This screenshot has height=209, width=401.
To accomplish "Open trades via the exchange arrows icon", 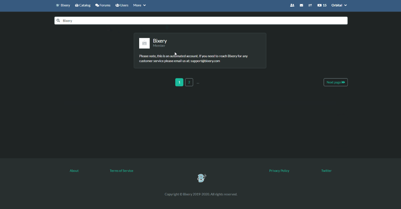I will [x=310, y=5].
